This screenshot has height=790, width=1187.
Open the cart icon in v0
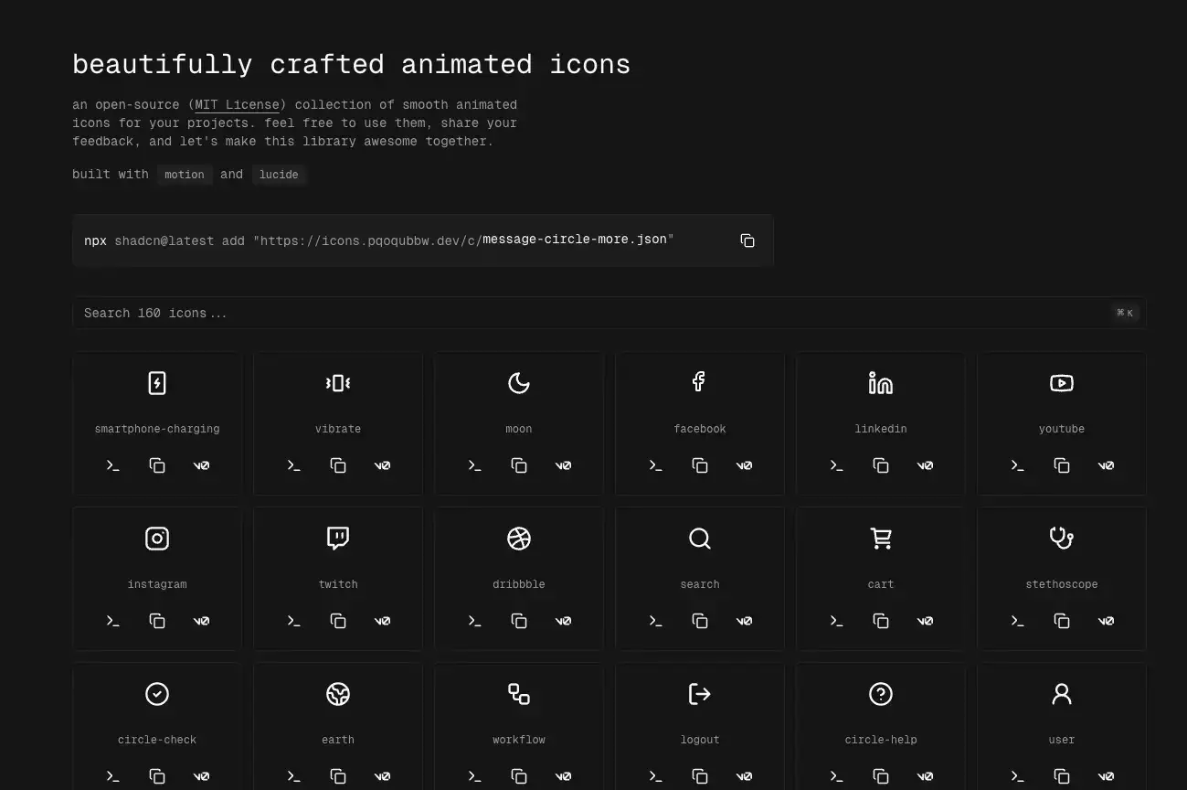point(926,621)
